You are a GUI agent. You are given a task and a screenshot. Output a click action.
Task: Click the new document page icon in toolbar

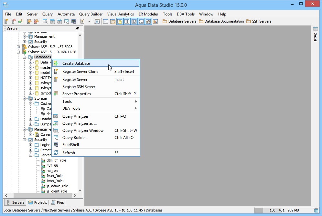coord(82,21)
